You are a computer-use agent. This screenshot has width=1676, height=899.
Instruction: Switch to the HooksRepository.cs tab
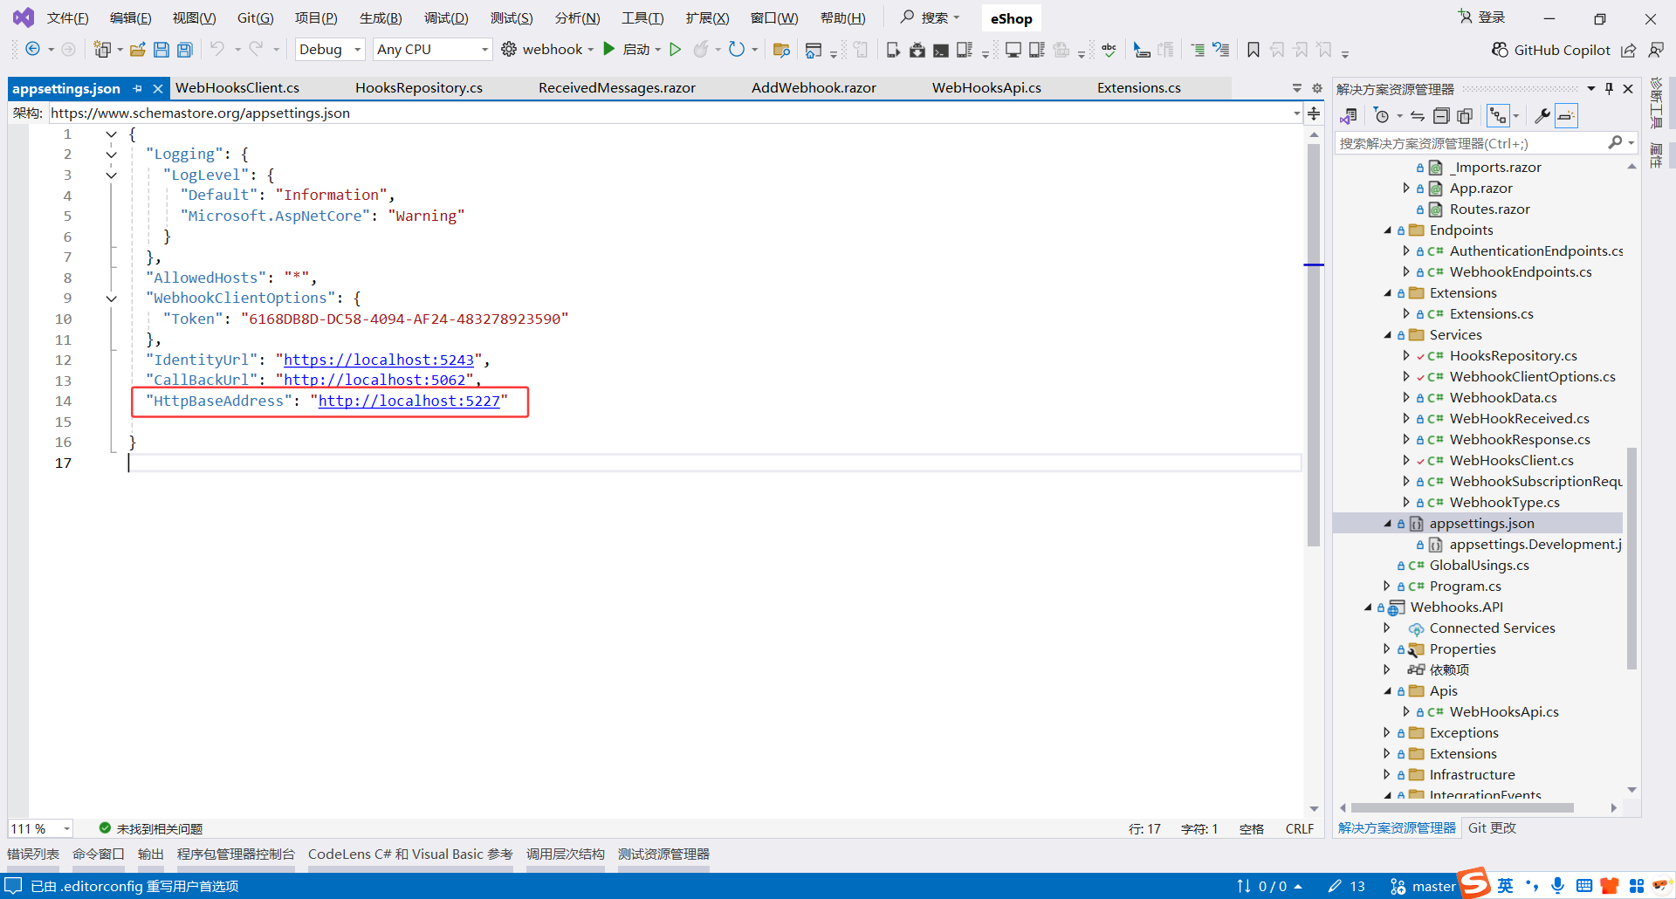pyautogui.click(x=419, y=88)
